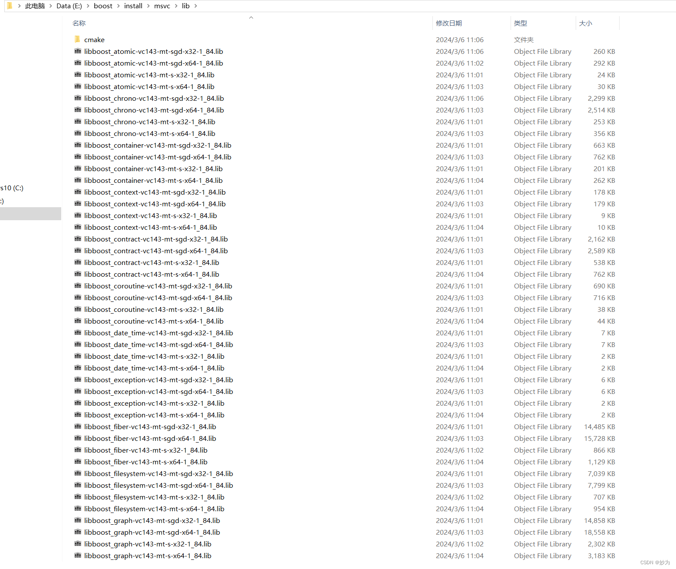Select libboost_chrono-vc143-mt-s-x64-1_84.lib file name
Viewport: 676px width, 569px height.
[150, 133]
